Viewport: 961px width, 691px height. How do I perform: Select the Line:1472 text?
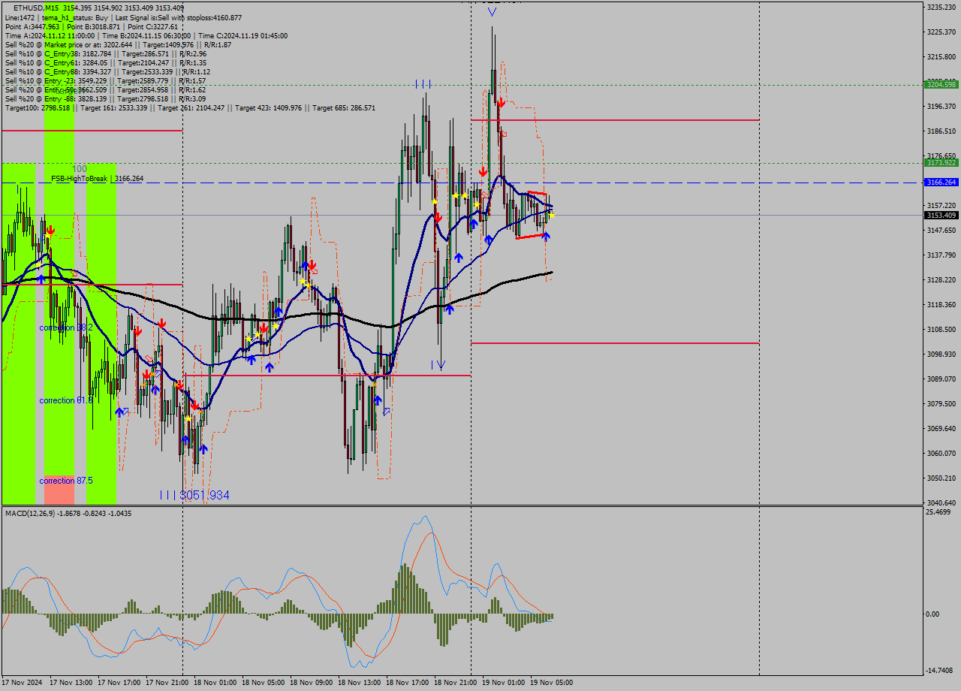[20, 17]
